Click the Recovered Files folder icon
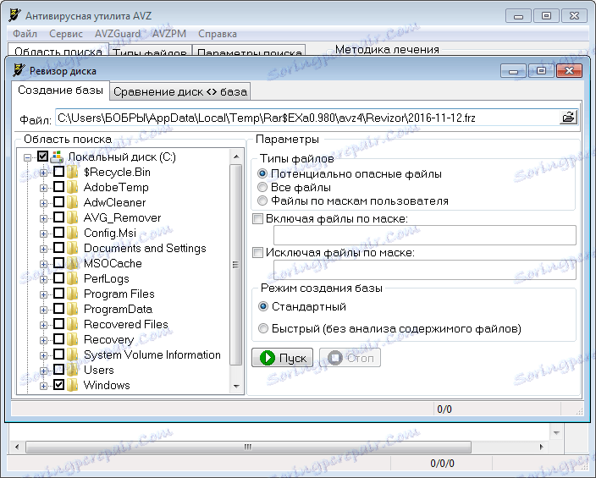Screen dimensions: 596x478 tap(72, 324)
